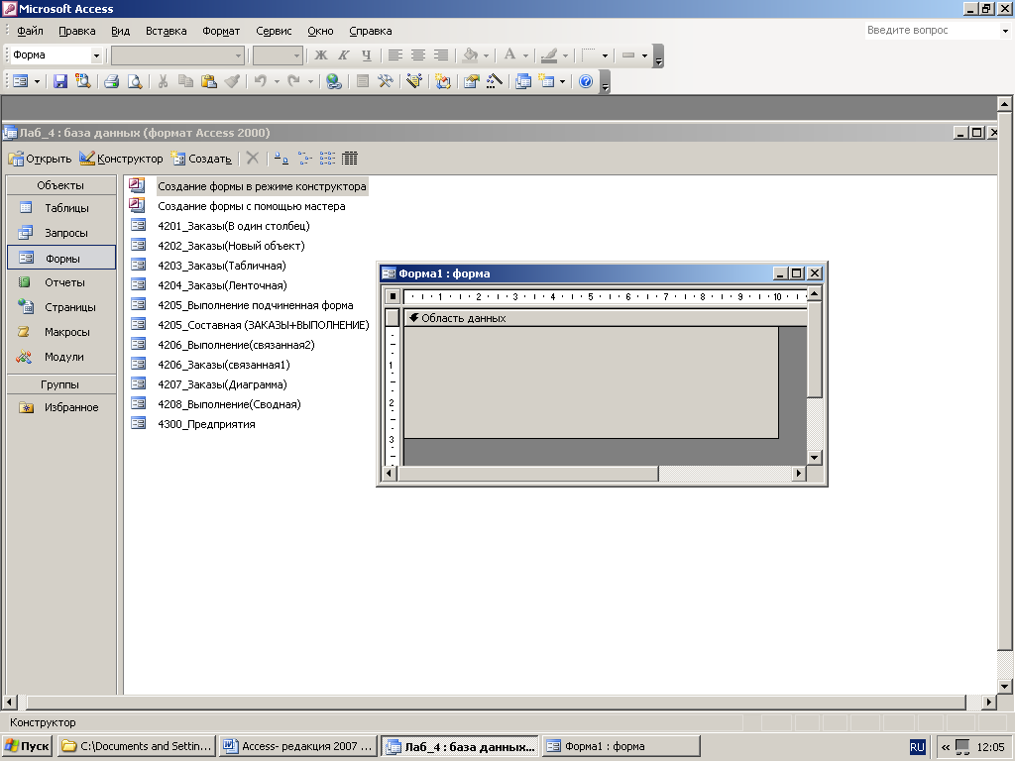
Task: Click the Font Color A button
Action: [x=510, y=55]
